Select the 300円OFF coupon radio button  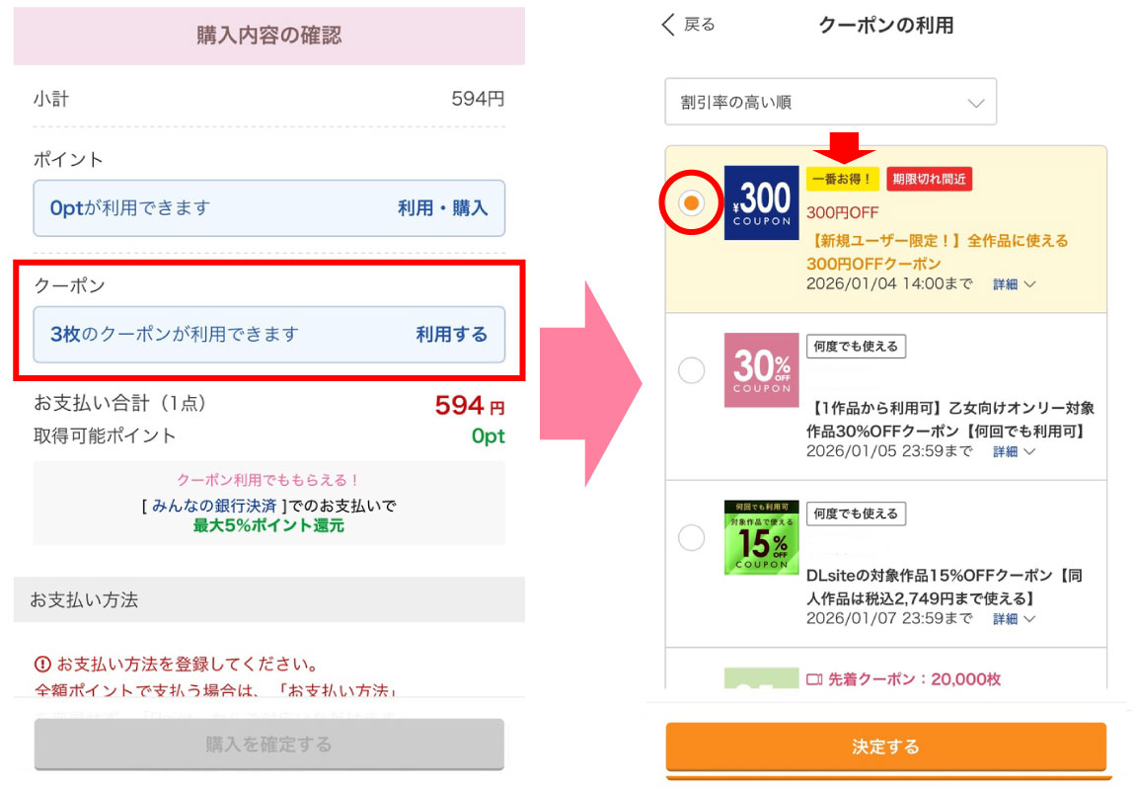coord(692,202)
